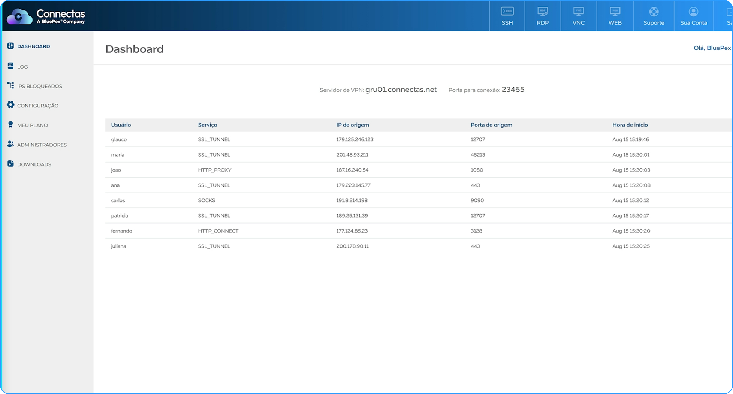This screenshot has height=394, width=733.
Task: Click the Serviço column header
Action: (207, 125)
